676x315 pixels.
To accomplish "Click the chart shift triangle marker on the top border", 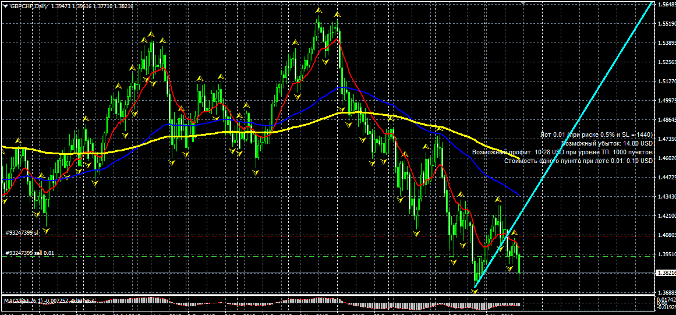I will [523, 3].
